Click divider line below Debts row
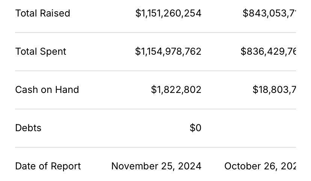 (x=155, y=147)
